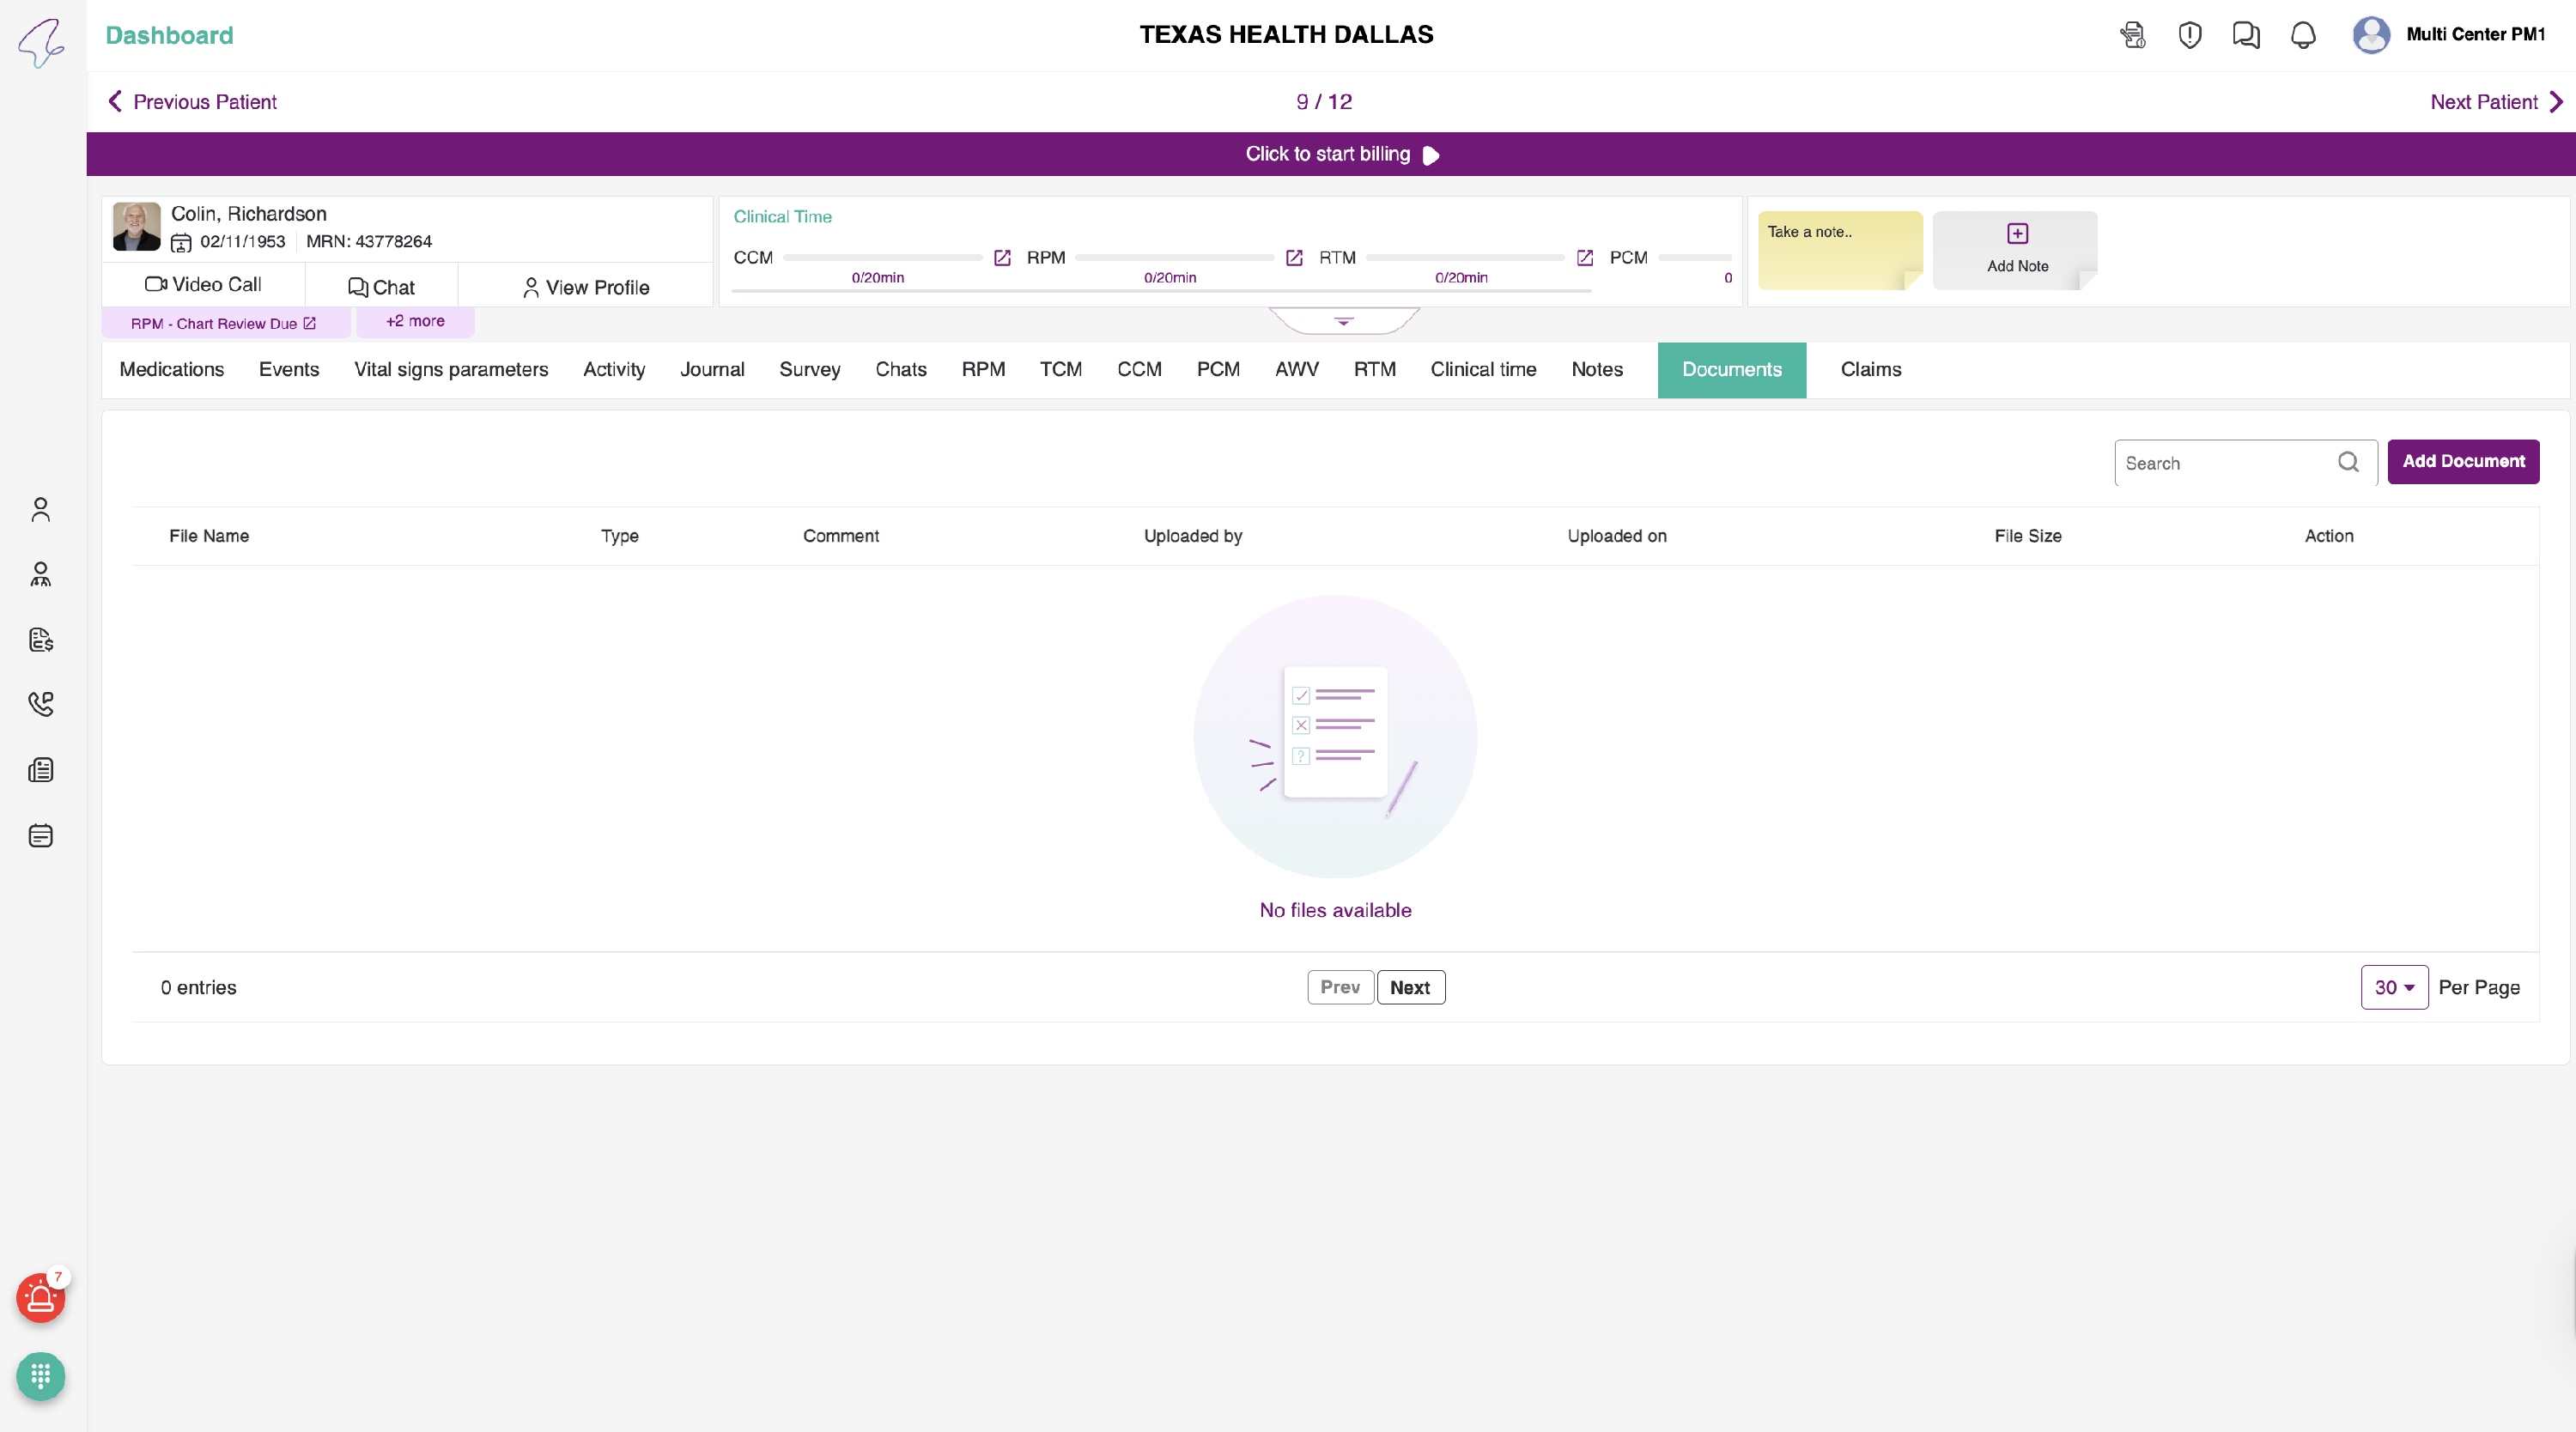2576x1432 pixels.
Task: Open the 30 per page dropdown
Action: (2393, 987)
